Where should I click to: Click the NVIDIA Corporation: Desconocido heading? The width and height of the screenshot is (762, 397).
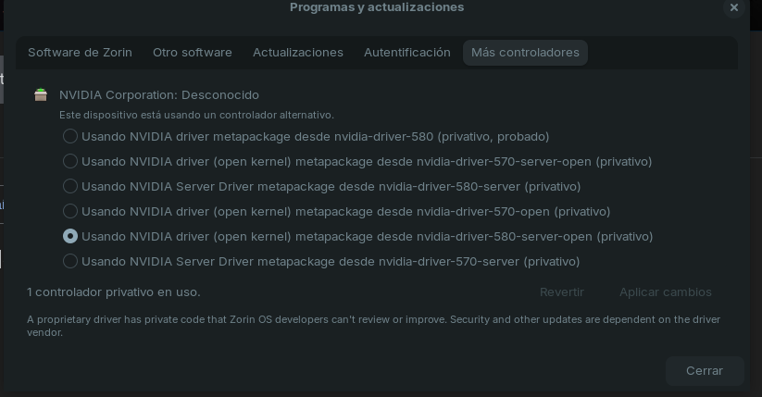[159, 94]
